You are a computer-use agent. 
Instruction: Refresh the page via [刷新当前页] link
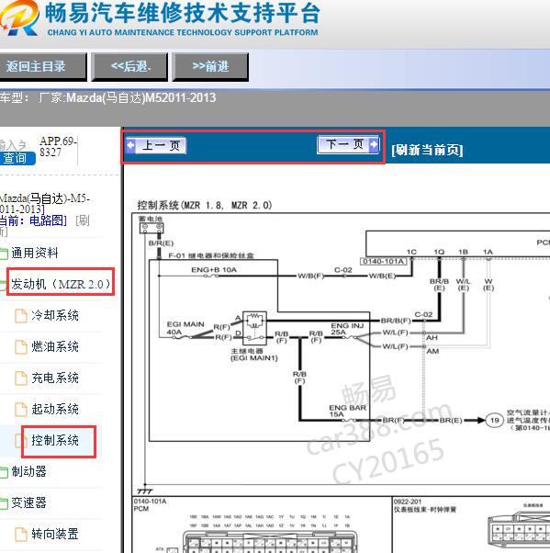click(x=427, y=150)
